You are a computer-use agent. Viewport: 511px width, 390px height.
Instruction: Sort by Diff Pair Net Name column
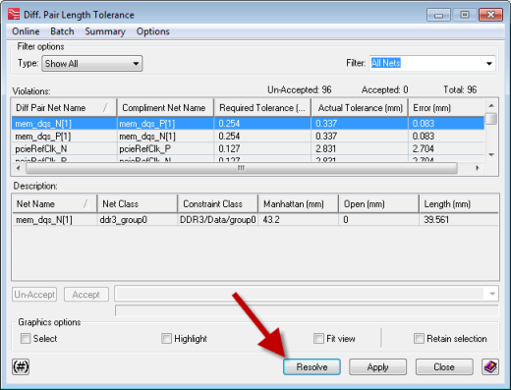pos(64,108)
